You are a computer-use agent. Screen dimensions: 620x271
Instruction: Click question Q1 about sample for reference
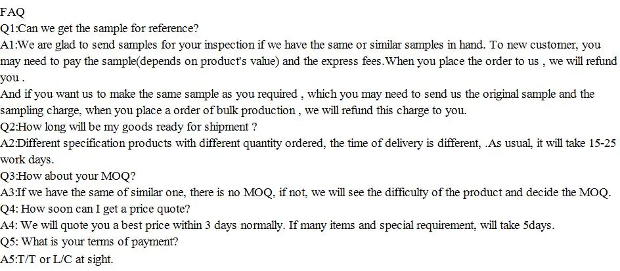pyautogui.click(x=100, y=28)
